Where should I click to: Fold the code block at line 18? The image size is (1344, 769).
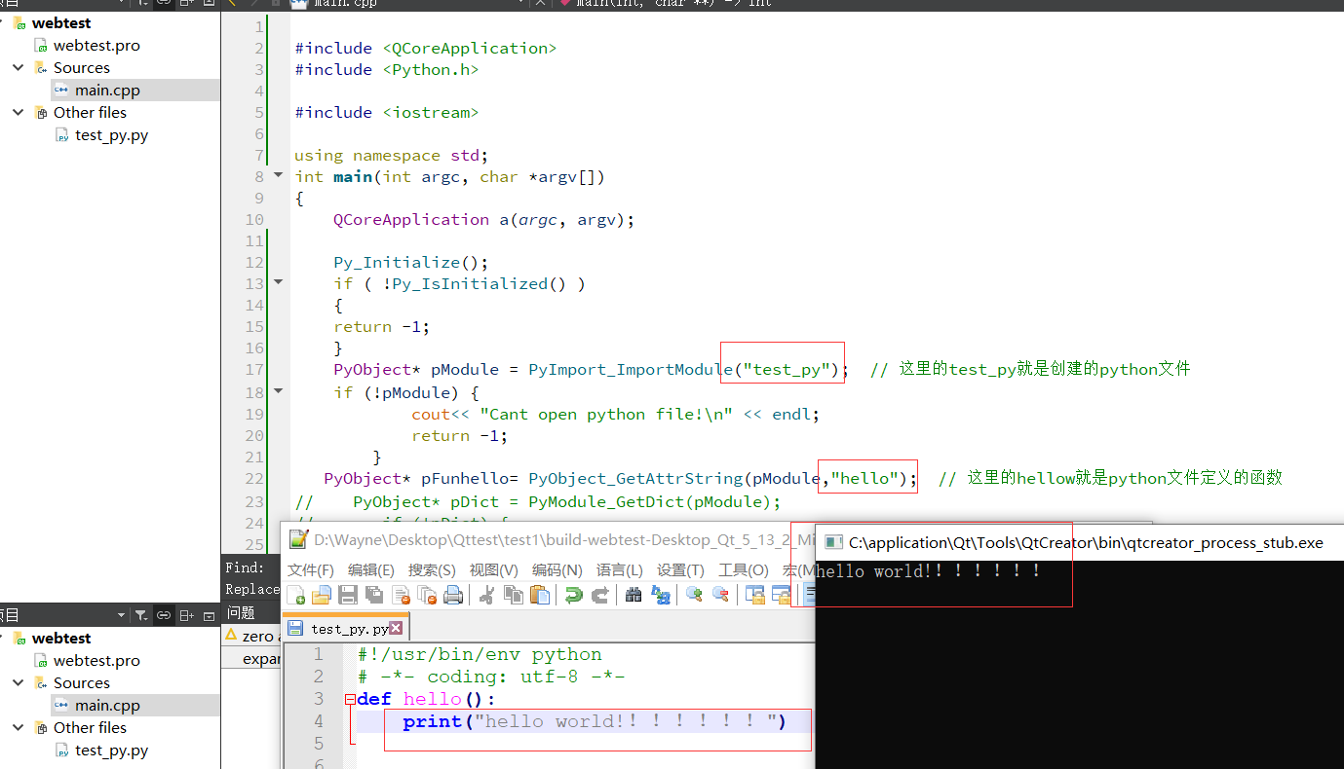pyautogui.click(x=278, y=391)
